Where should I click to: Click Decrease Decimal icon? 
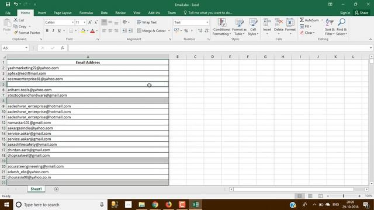(x=206, y=31)
